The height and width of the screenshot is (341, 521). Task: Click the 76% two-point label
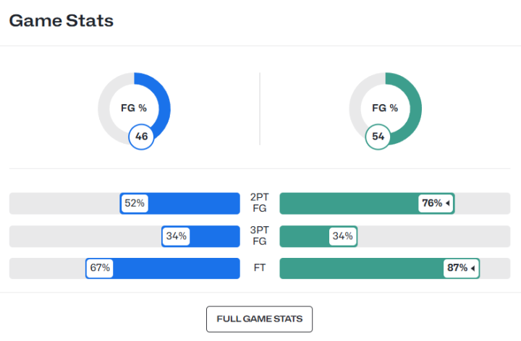click(432, 204)
